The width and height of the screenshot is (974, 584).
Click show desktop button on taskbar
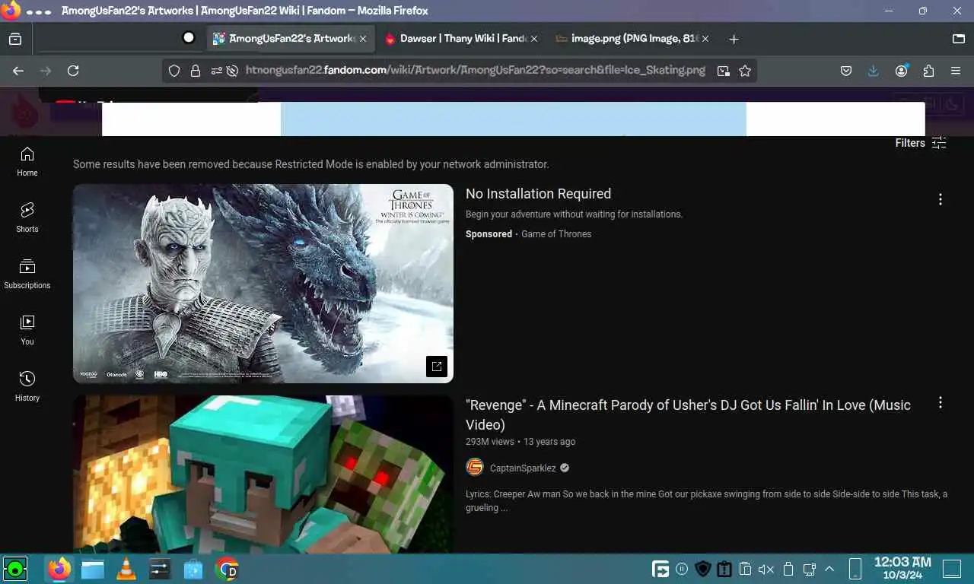(x=952, y=569)
